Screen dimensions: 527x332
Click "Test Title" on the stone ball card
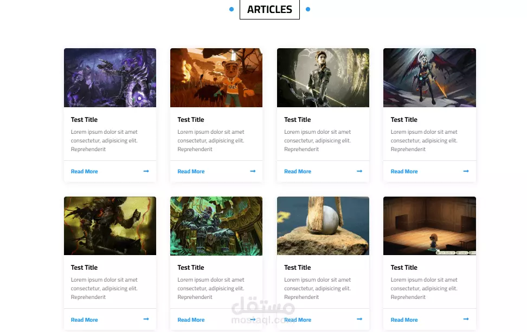point(298,268)
